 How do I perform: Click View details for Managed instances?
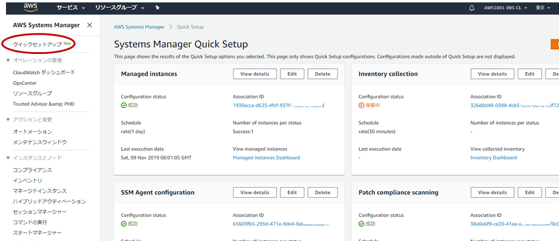255,74
